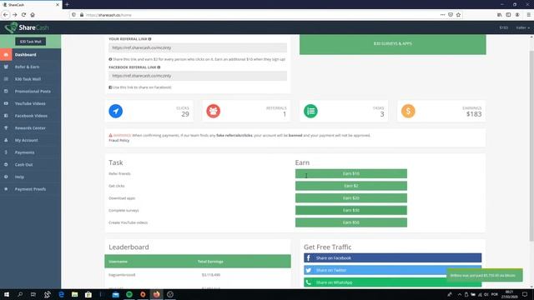Image resolution: width=534 pixels, height=300 pixels.
Task: Click the $183 balance in header
Action: [503, 27]
